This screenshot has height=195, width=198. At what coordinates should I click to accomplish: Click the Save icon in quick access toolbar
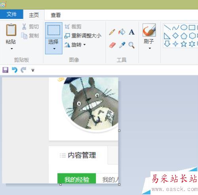5,70
